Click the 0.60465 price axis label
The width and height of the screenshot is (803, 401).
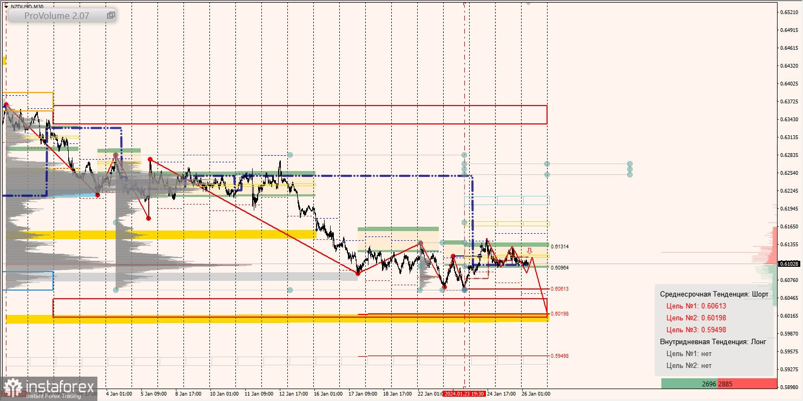(788, 298)
